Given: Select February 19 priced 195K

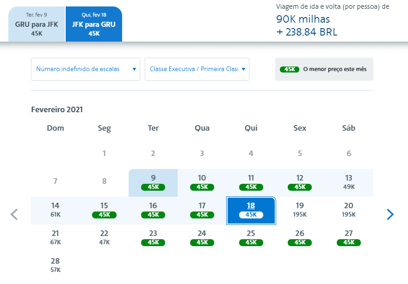Looking at the screenshot, I should pos(300,211).
